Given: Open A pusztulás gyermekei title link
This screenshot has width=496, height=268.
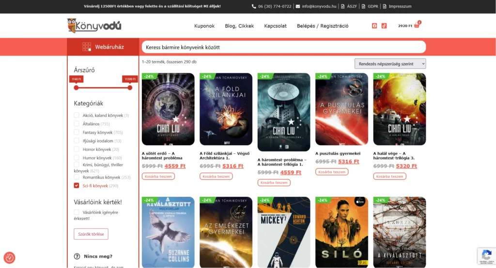Looking at the screenshot, I should pos(338,153).
